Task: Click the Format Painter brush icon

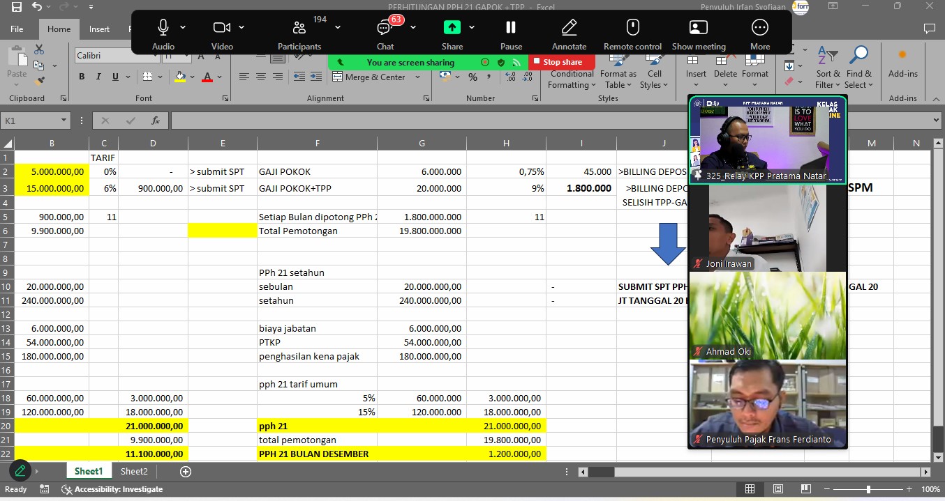Action: pos(39,82)
